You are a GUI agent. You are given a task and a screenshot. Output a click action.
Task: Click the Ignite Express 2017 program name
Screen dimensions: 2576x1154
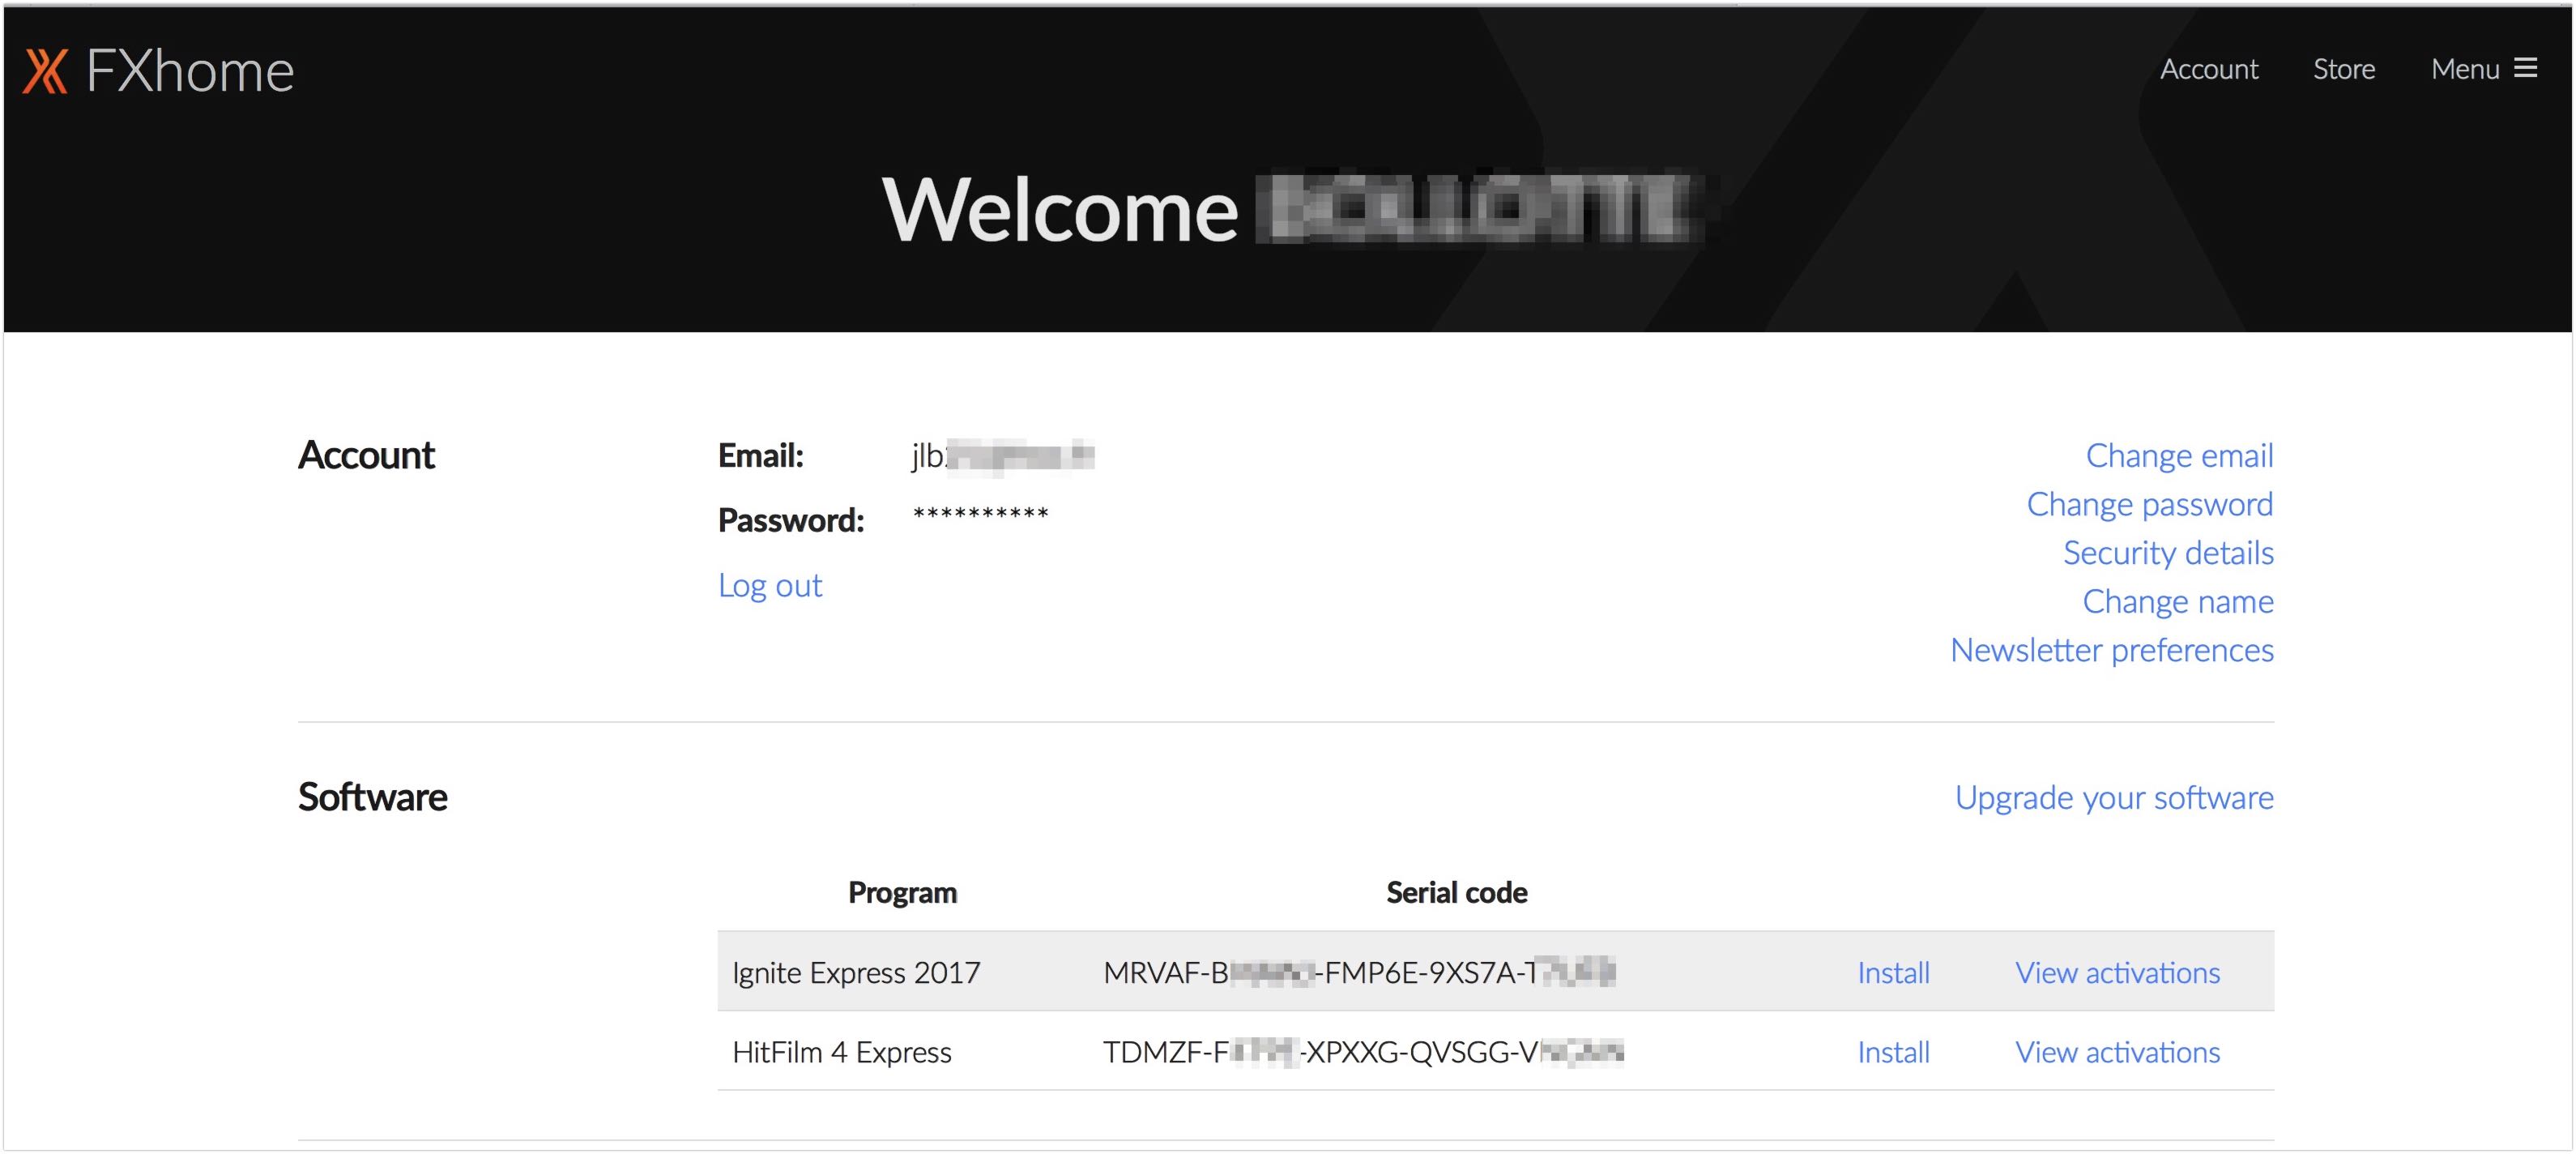855,972
